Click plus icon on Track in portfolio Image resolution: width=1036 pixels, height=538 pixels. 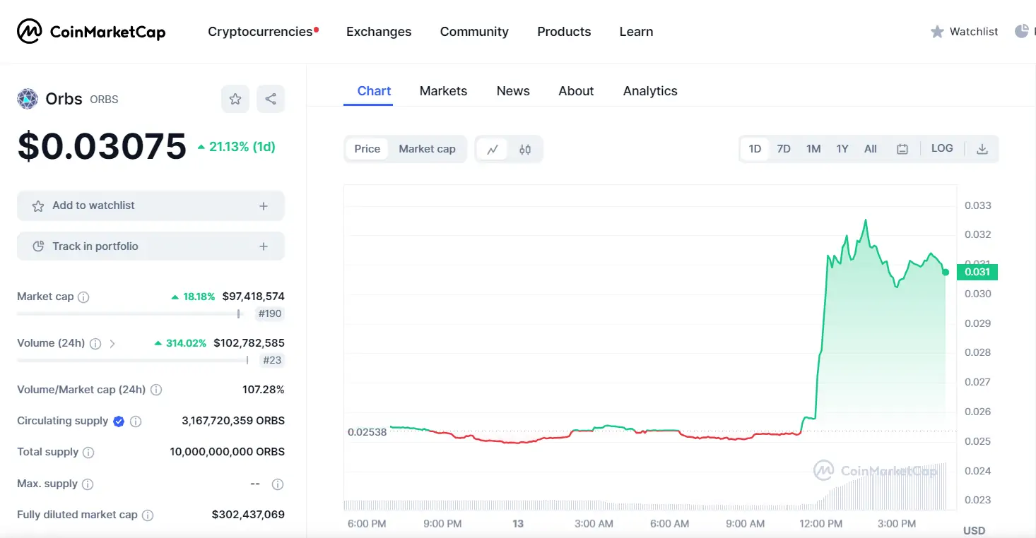(264, 246)
